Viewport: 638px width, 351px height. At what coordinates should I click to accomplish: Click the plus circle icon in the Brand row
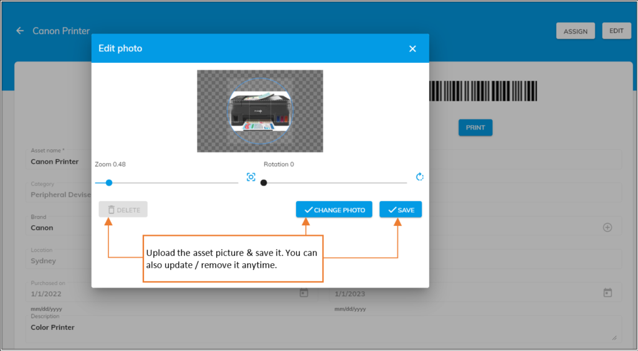pos(607,228)
